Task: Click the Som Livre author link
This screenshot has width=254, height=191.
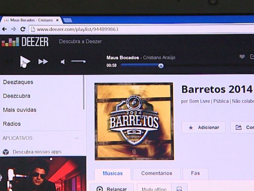Action: [x=200, y=101]
